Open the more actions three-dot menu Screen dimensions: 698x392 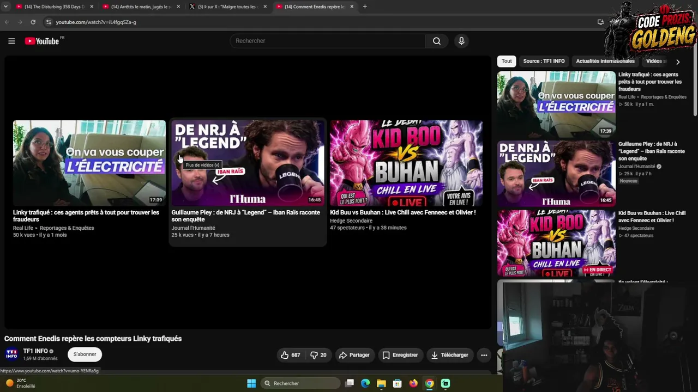coord(484,355)
